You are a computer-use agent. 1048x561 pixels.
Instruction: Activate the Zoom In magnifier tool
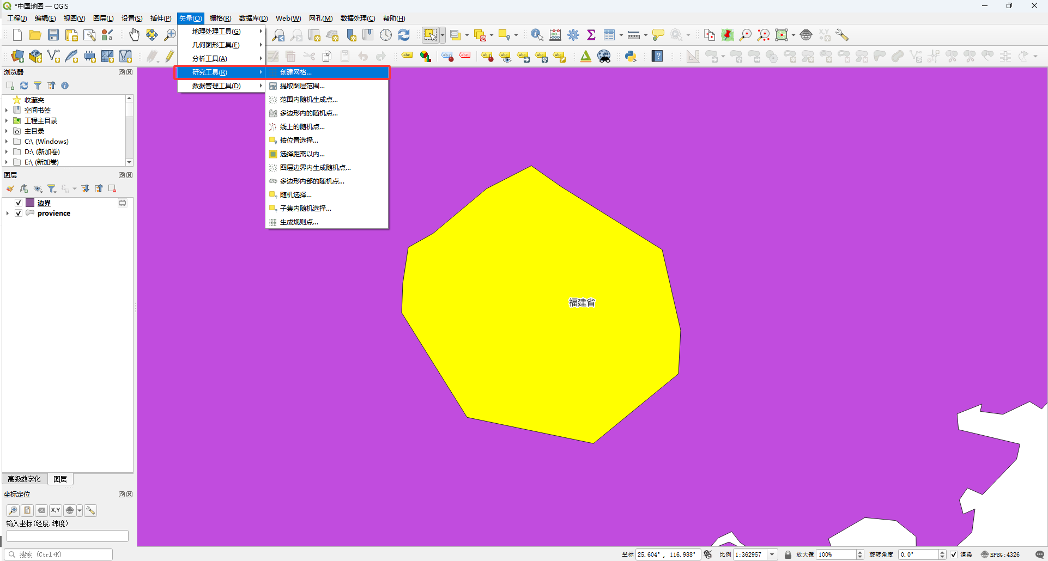pos(170,35)
